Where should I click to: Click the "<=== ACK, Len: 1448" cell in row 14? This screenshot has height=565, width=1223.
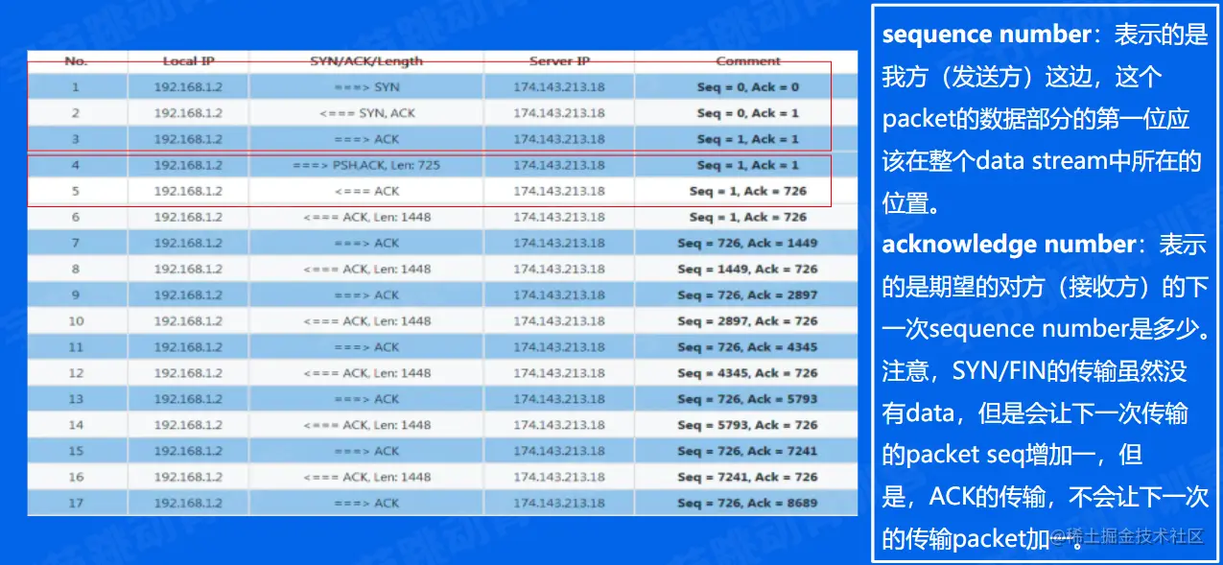(x=366, y=425)
